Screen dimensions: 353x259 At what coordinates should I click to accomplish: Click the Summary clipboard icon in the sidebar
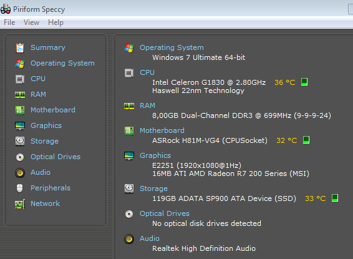(x=20, y=48)
